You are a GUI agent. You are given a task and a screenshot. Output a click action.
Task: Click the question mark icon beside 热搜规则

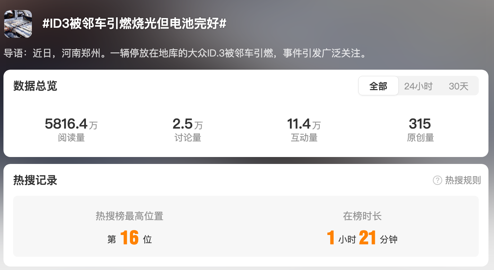(x=438, y=180)
